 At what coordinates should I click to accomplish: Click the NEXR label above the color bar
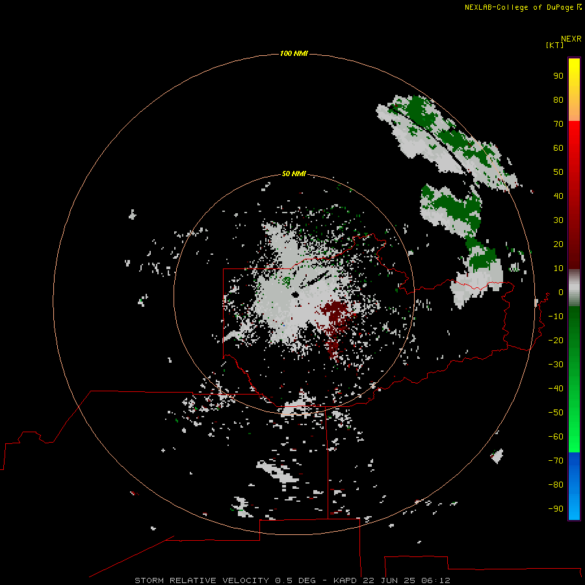tap(571, 39)
